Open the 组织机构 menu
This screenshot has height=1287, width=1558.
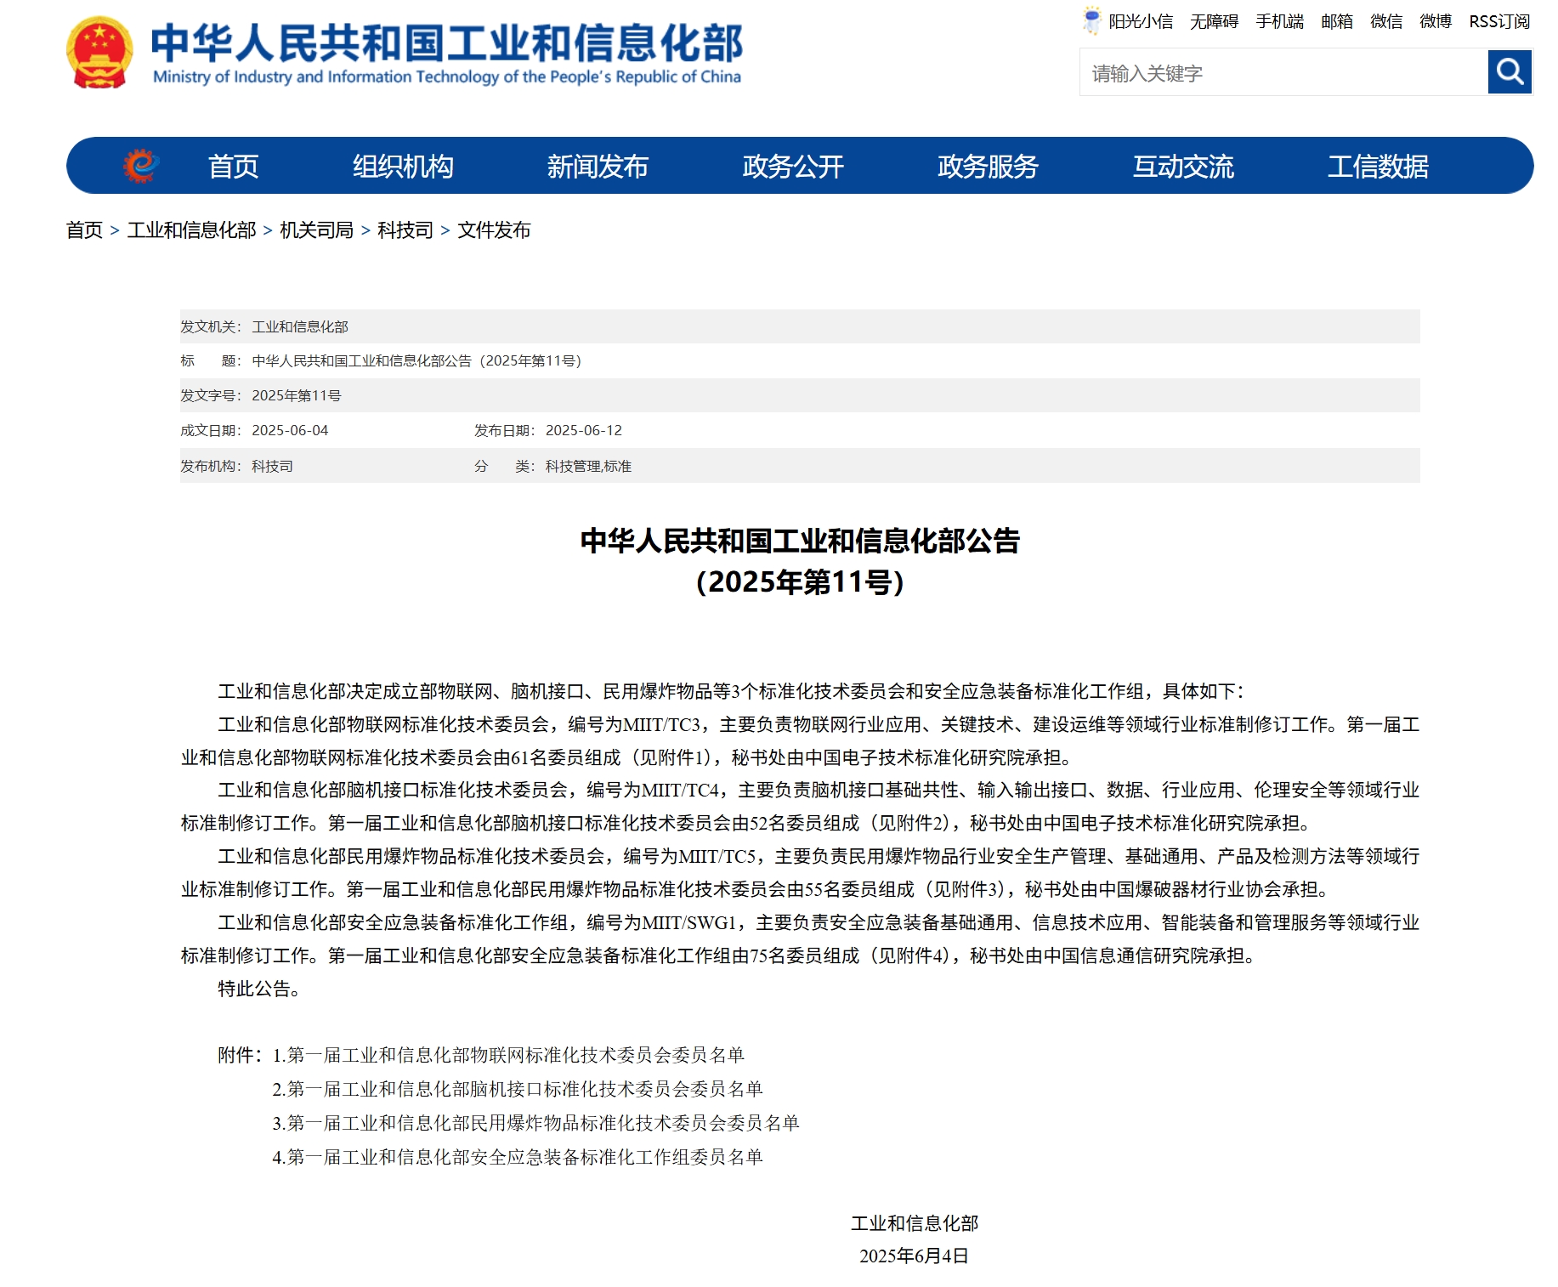(x=403, y=167)
